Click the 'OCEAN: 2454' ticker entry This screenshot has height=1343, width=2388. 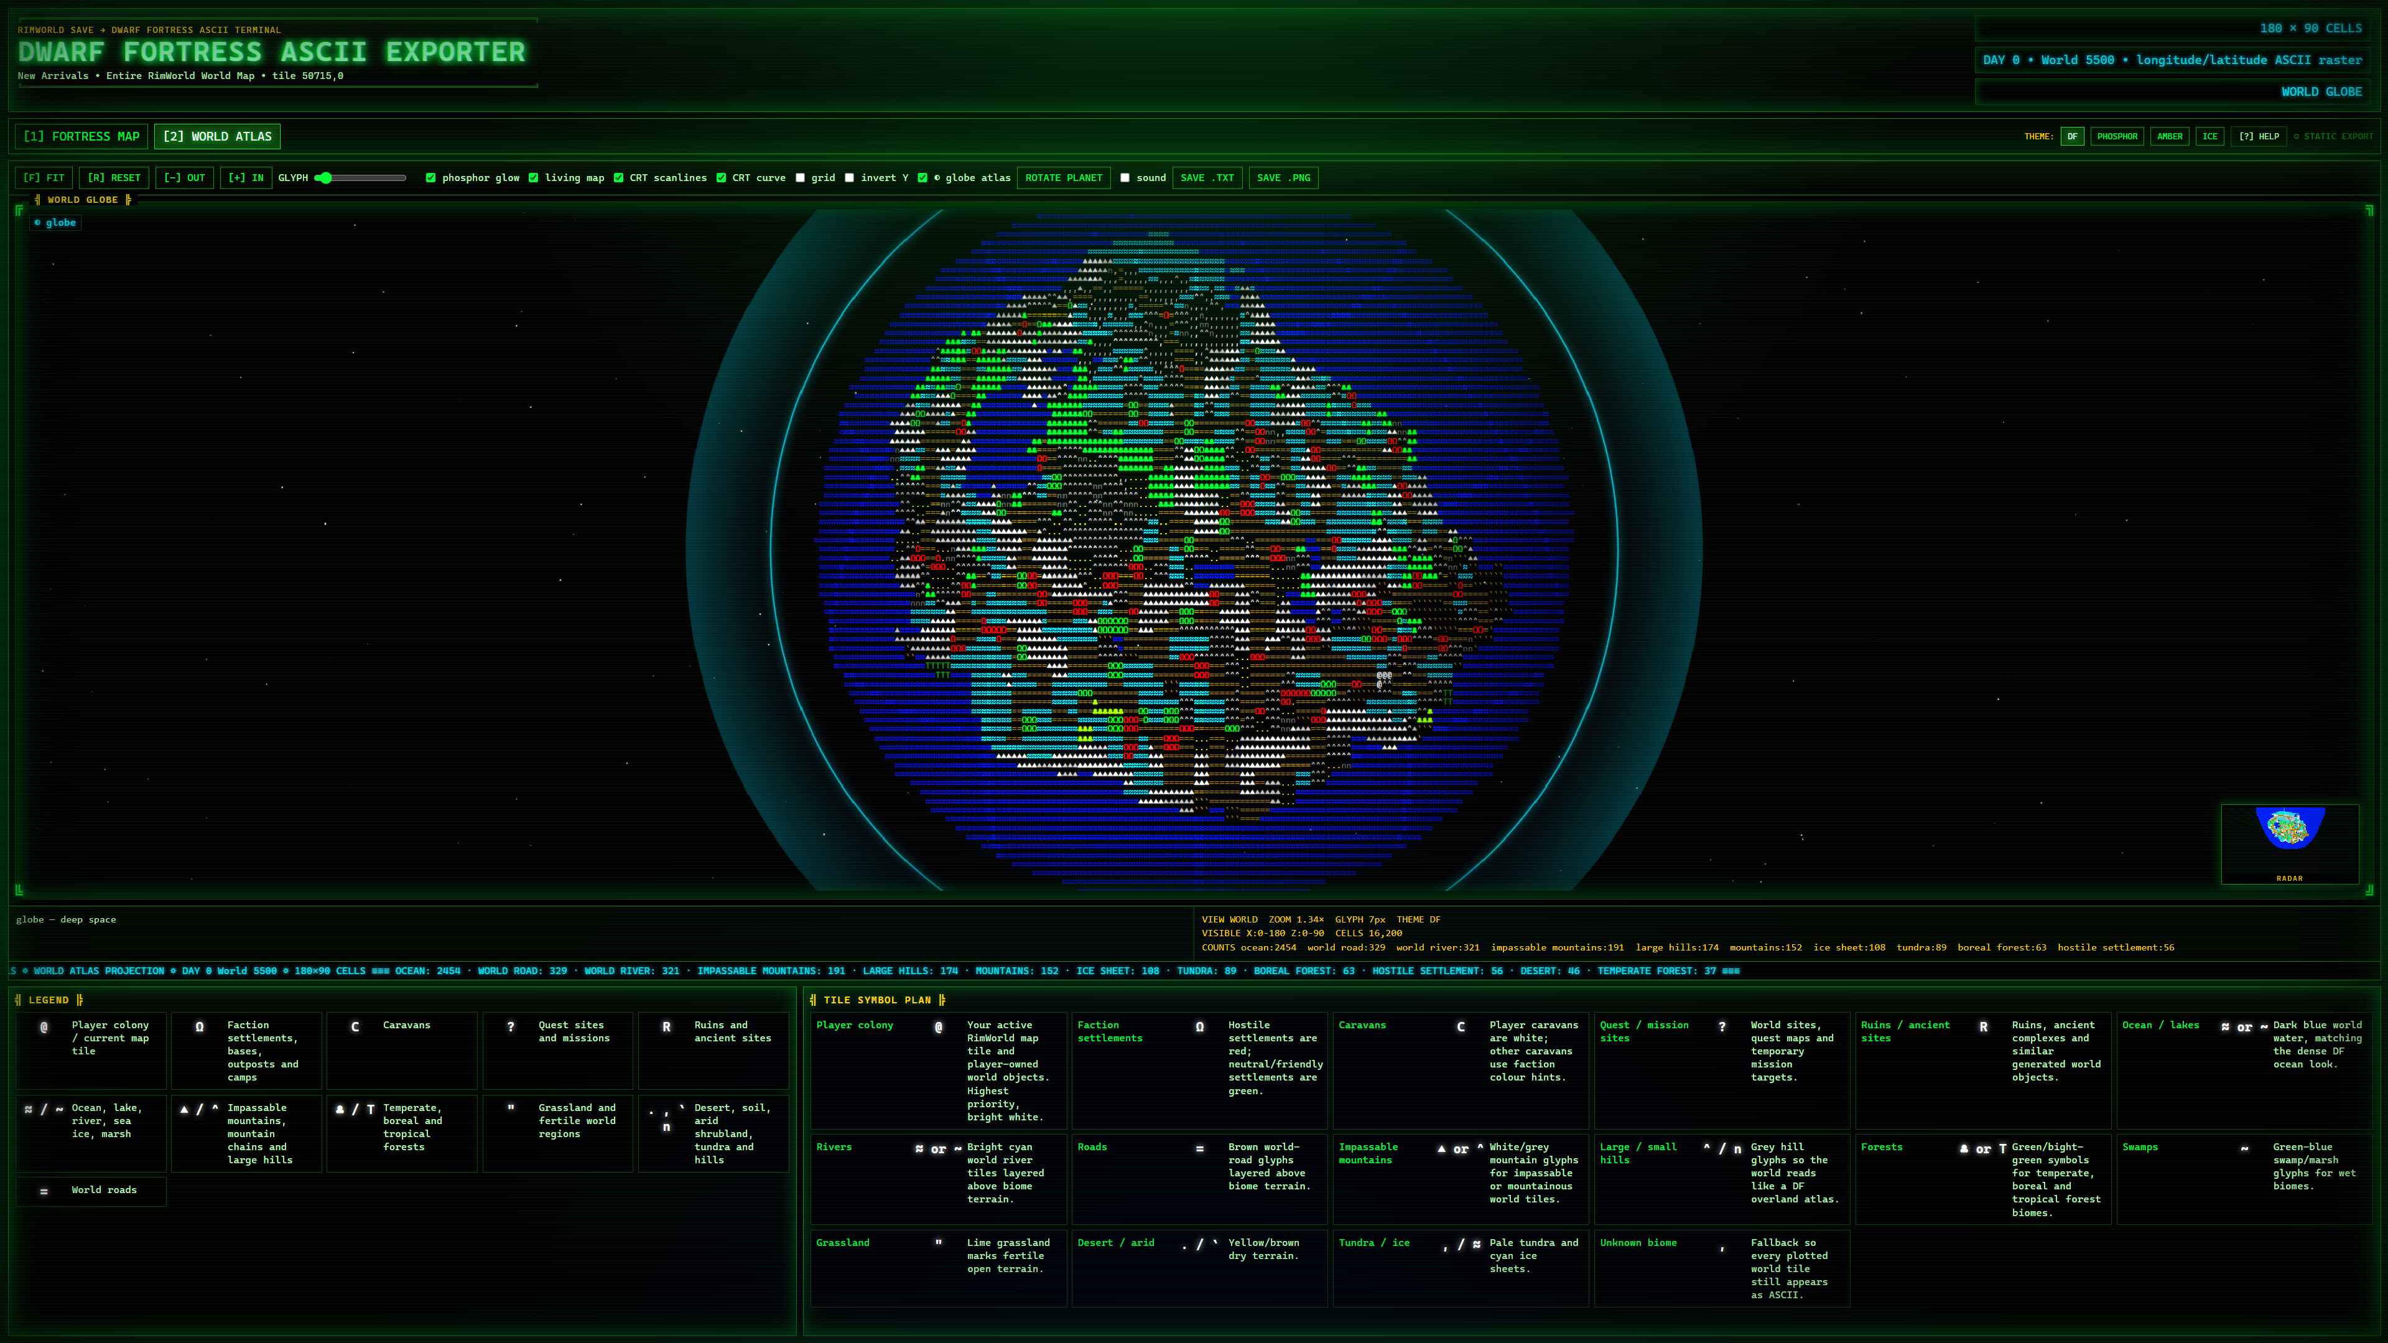point(427,972)
